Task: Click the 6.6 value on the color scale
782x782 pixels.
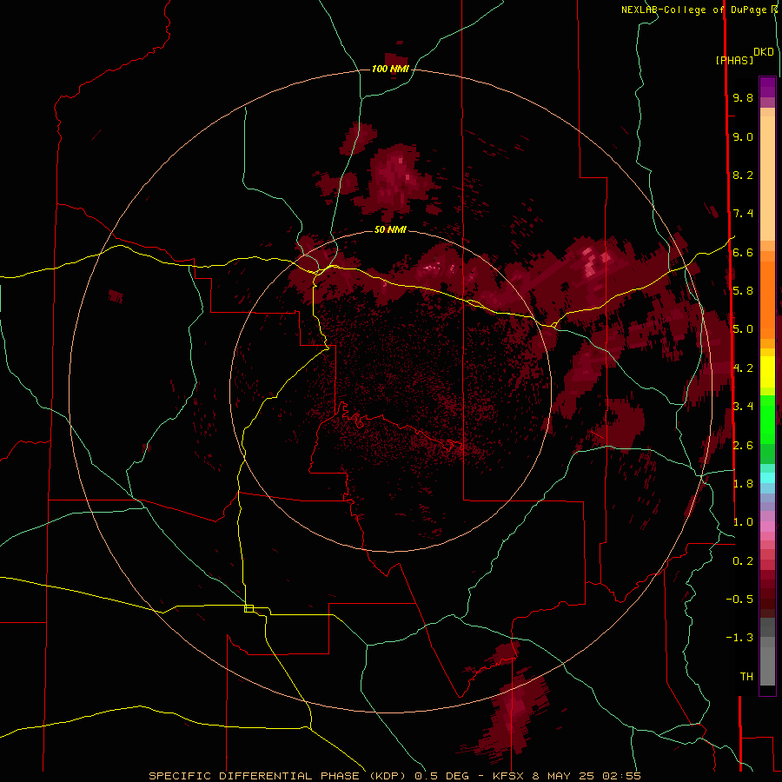Action: [x=743, y=252]
